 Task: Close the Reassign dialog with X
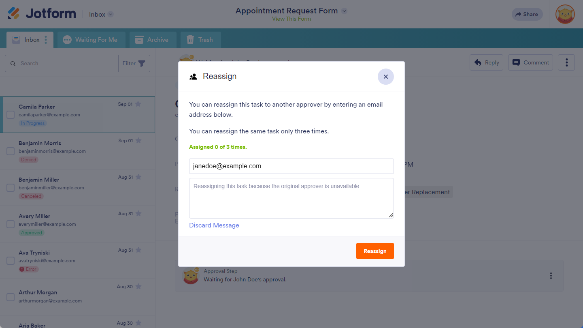coord(385,77)
